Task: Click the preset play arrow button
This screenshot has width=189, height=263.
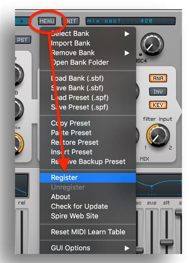Action: coord(22,21)
